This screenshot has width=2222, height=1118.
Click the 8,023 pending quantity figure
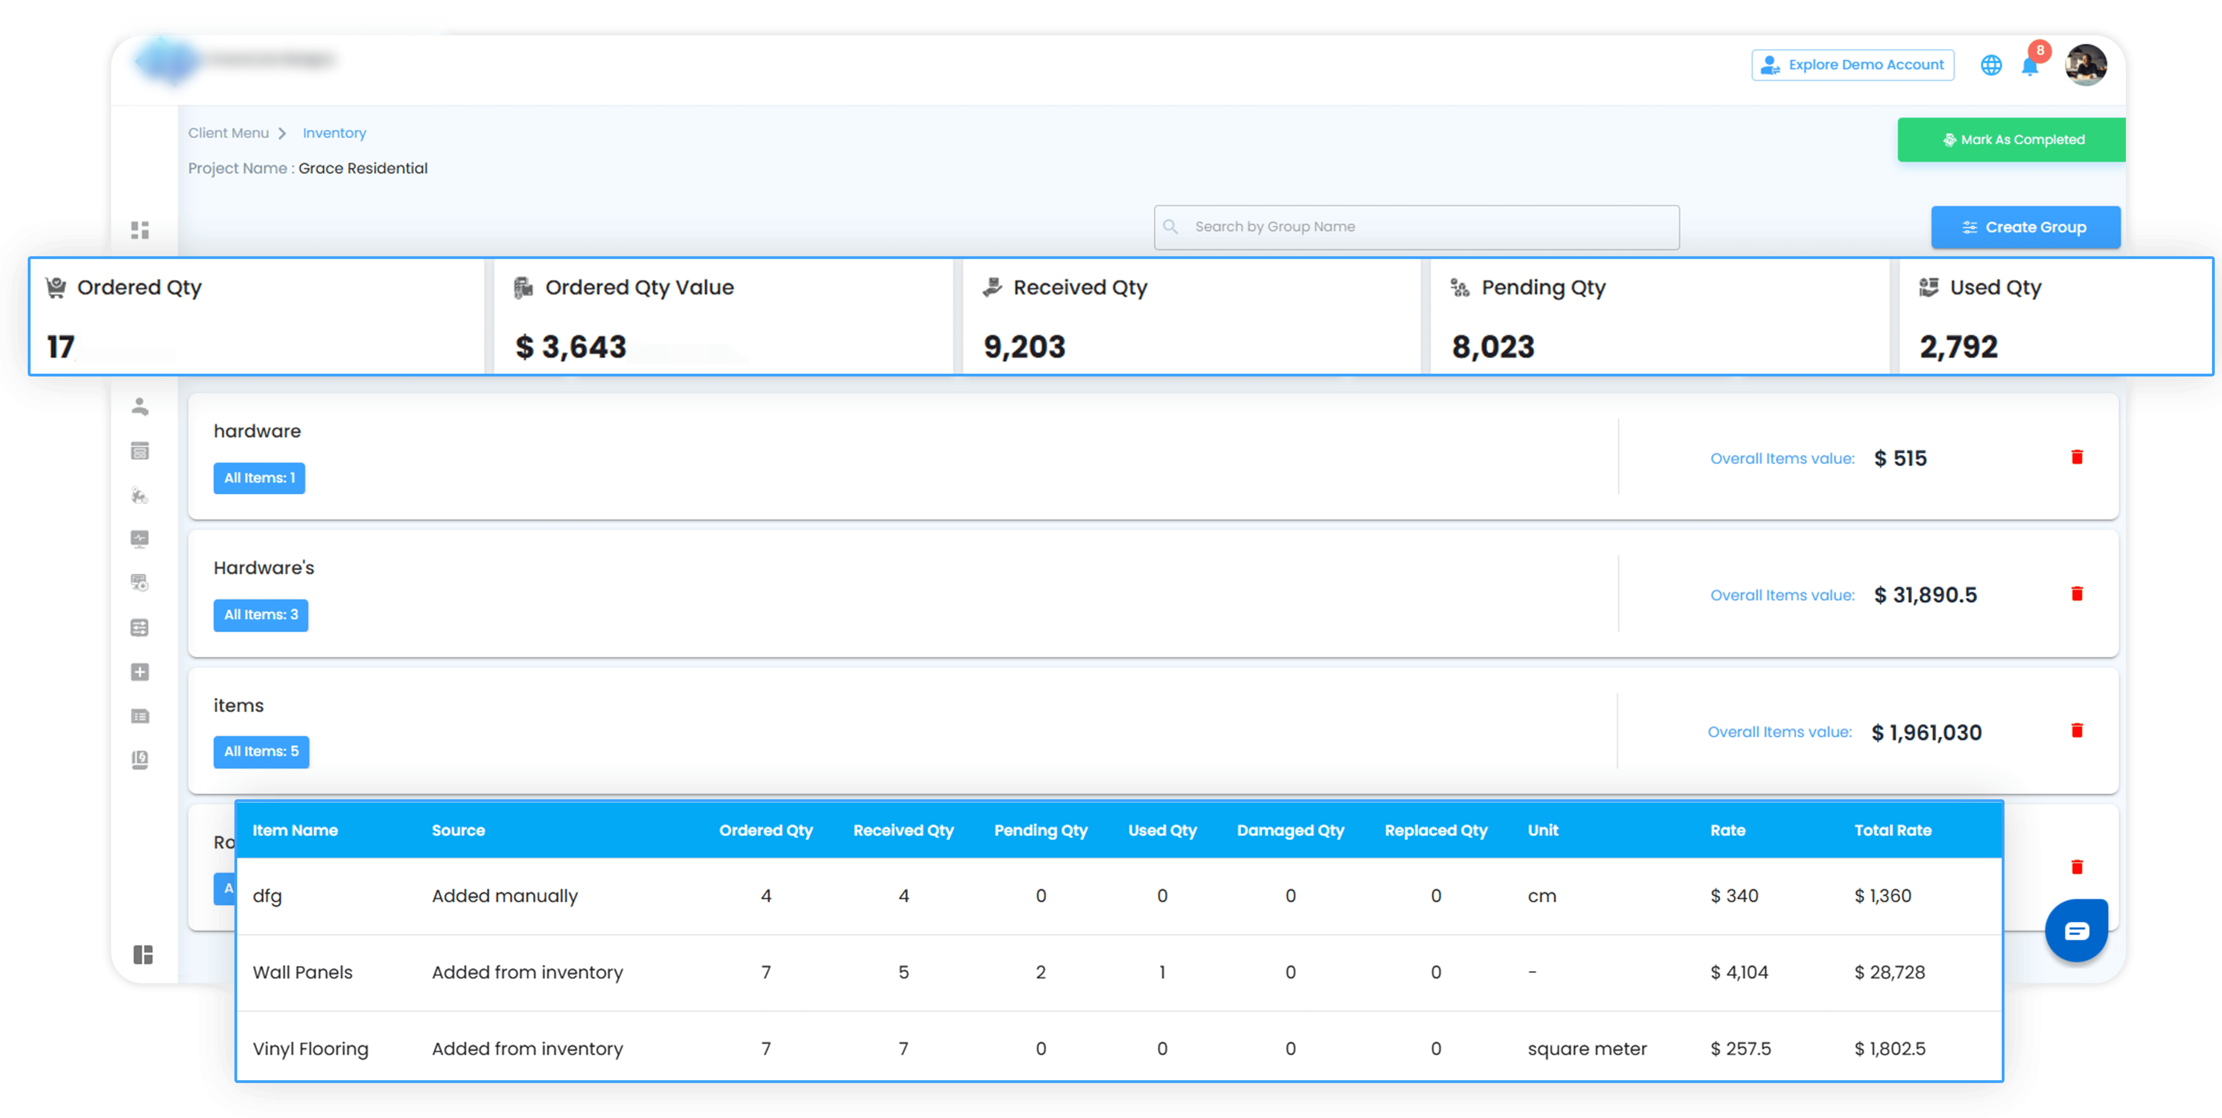click(x=1493, y=347)
